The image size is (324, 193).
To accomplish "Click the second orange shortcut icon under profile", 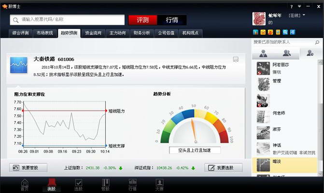I will [263, 32].
